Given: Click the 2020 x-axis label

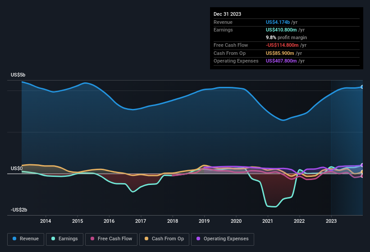Looking at the screenshot, I should (x=236, y=221).
